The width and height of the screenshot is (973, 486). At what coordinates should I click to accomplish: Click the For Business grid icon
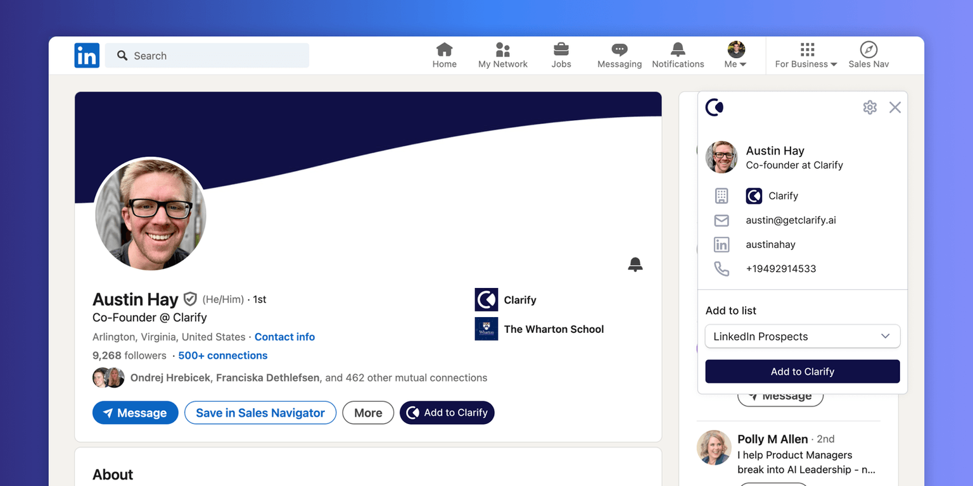806,49
